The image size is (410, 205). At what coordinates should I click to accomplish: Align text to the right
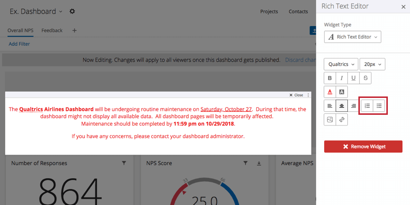click(353, 106)
